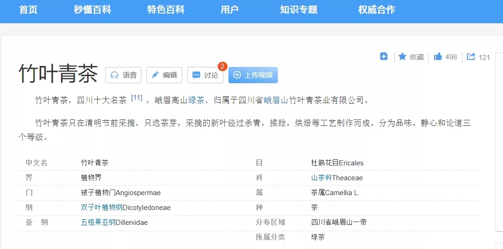Open the 首页 nav tab
This screenshot has width=503, height=249.
tap(28, 10)
